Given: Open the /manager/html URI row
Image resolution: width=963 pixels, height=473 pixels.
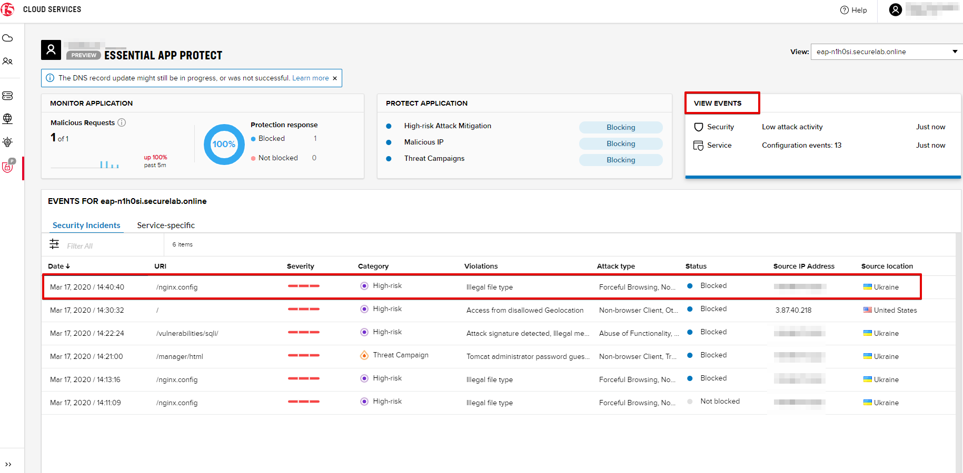Looking at the screenshot, I should tap(180, 356).
